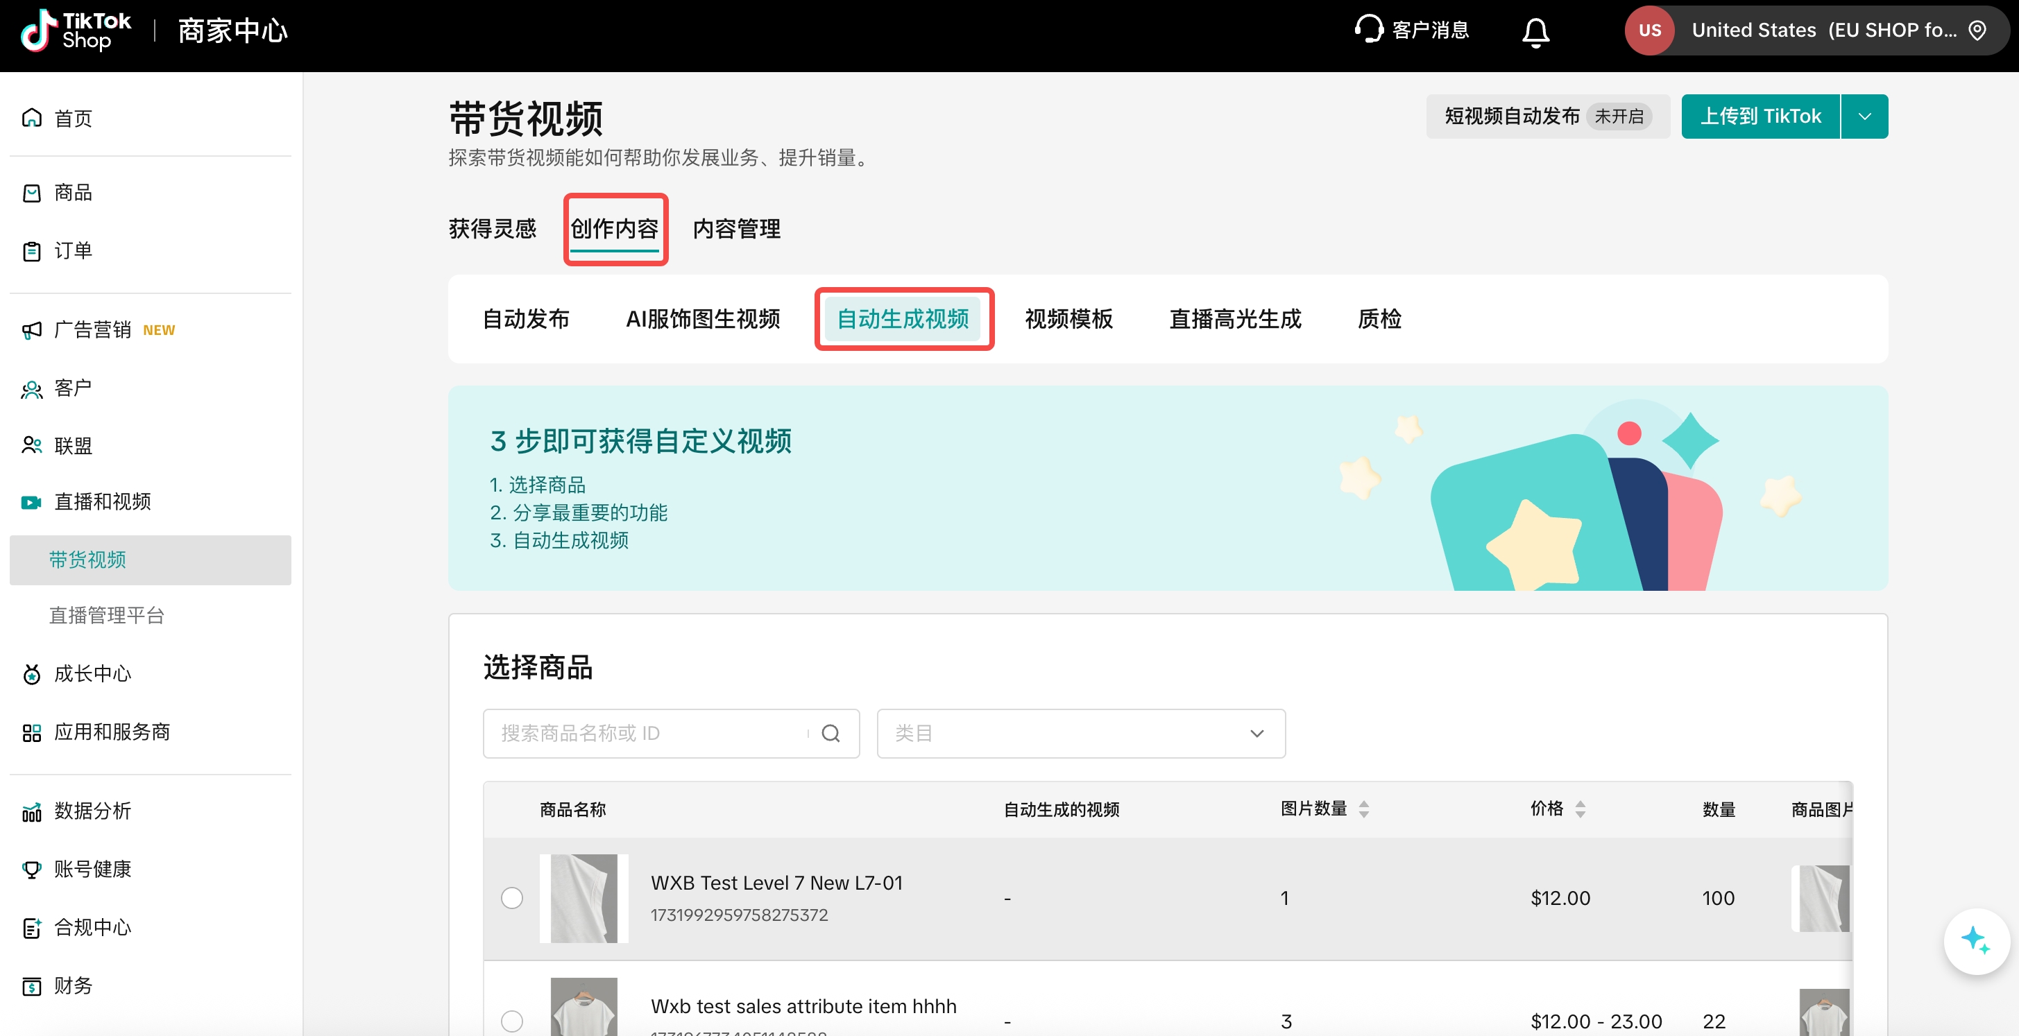Sort by price column arrows

(x=1579, y=809)
